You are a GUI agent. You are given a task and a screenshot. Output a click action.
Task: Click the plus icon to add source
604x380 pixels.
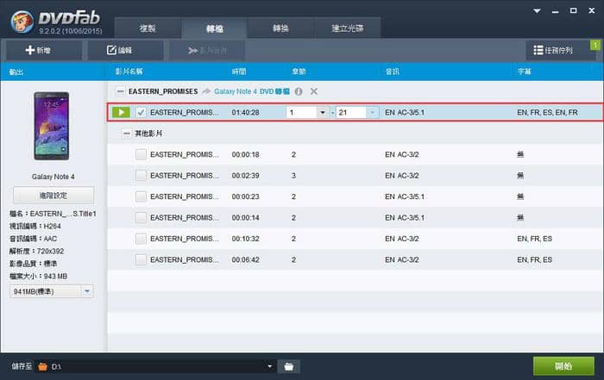point(29,50)
